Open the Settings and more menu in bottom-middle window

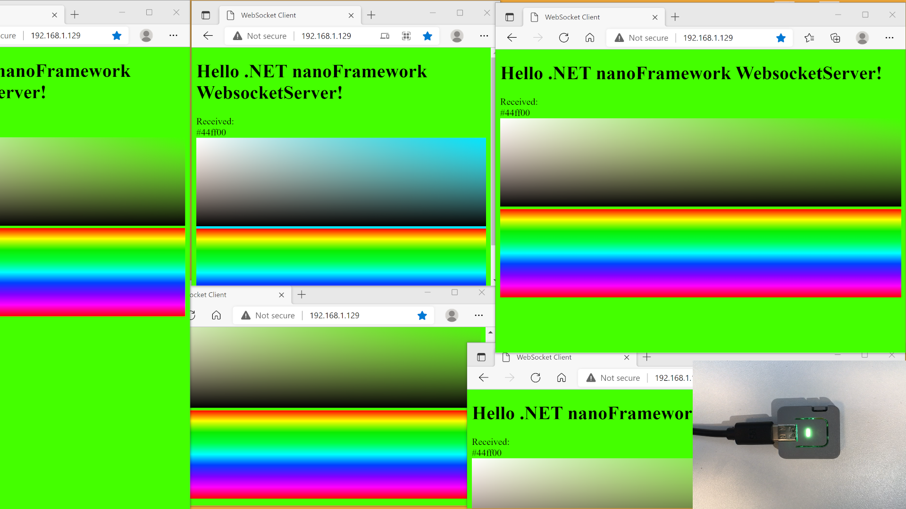coord(479,315)
